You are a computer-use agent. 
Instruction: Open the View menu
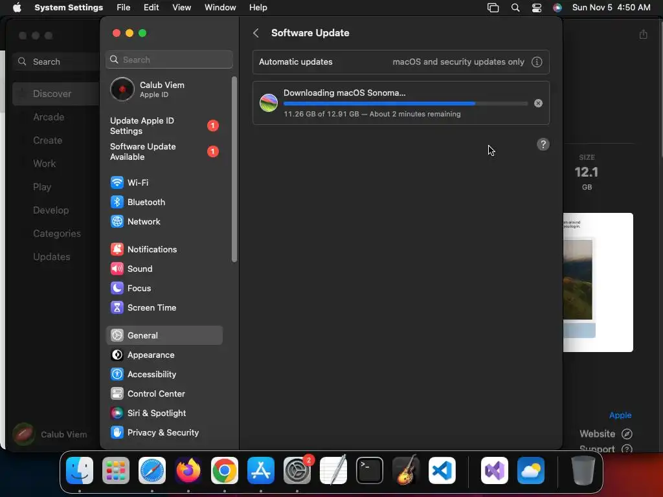click(182, 8)
